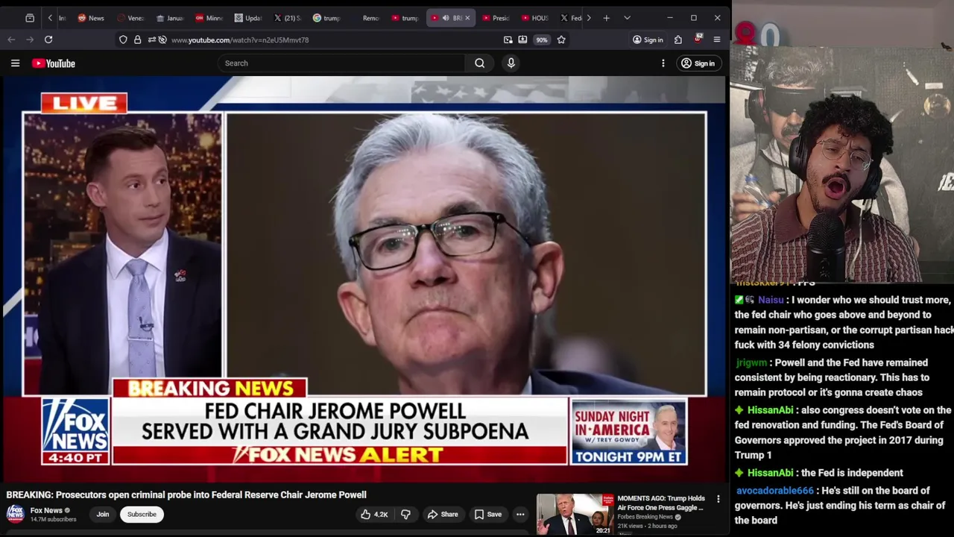
Task: Share the Jerome Powell video
Action: click(x=443, y=514)
